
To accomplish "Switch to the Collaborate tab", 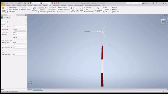I will pyautogui.click(x=64, y=5).
